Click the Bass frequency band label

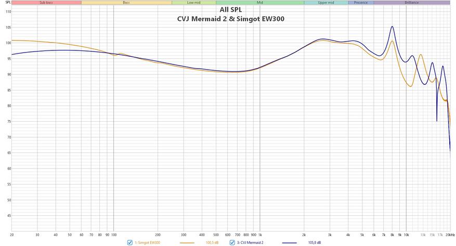pos(126,3)
